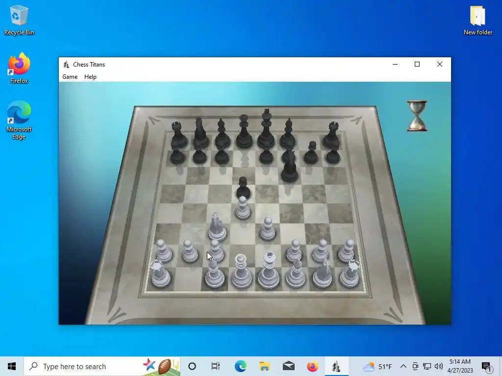
Task: Click the black rook on a8
Action: [178, 135]
